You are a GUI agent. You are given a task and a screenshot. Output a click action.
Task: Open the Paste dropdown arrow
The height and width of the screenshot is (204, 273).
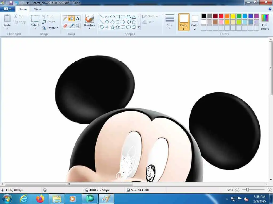(x=7, y=29)
